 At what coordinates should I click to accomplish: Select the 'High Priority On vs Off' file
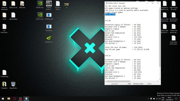coord(174,6)
